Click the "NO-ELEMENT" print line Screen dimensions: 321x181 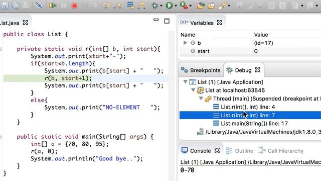point(102,108)
